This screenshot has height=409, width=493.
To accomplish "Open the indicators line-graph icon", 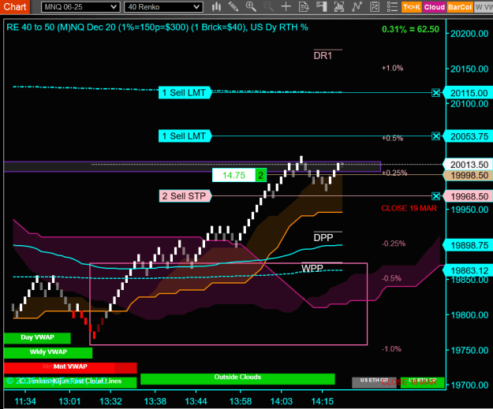I will tap(357, 6).
